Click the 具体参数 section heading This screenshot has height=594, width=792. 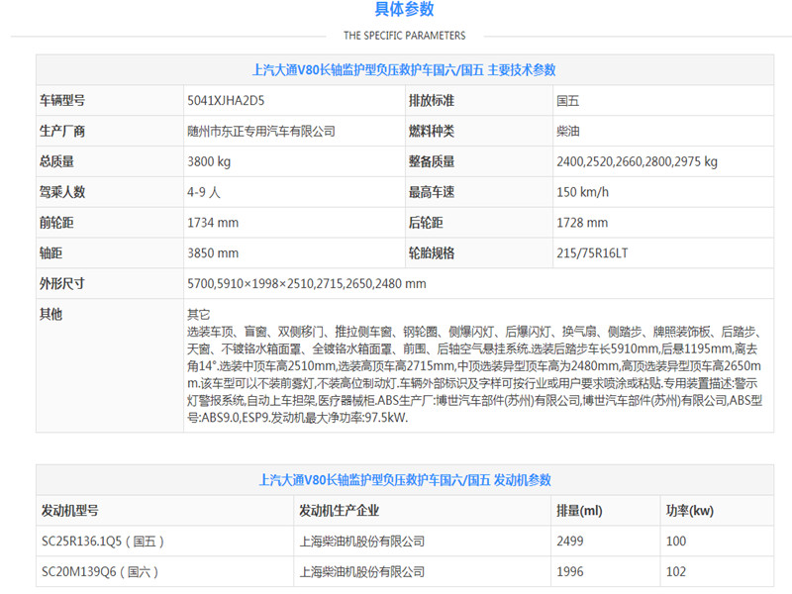tap(404, 9)
